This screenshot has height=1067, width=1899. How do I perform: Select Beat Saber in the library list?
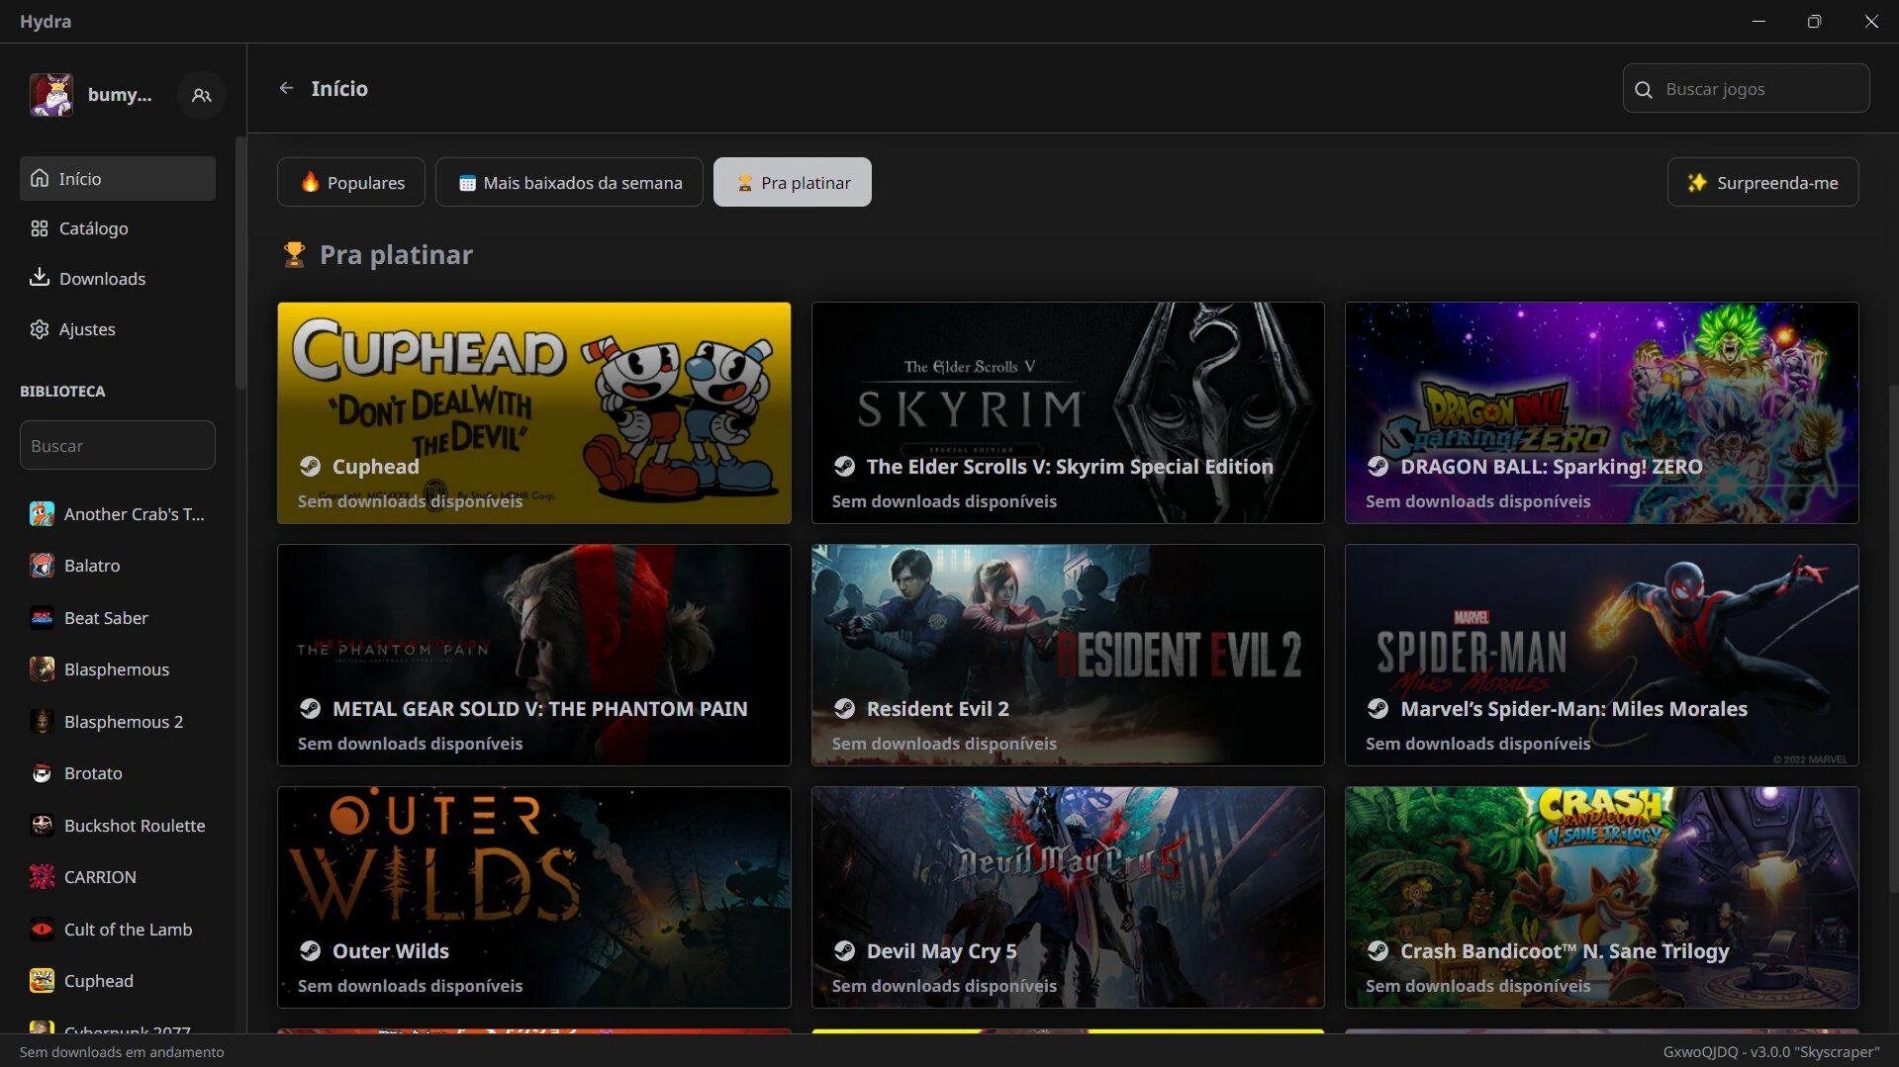118,618
